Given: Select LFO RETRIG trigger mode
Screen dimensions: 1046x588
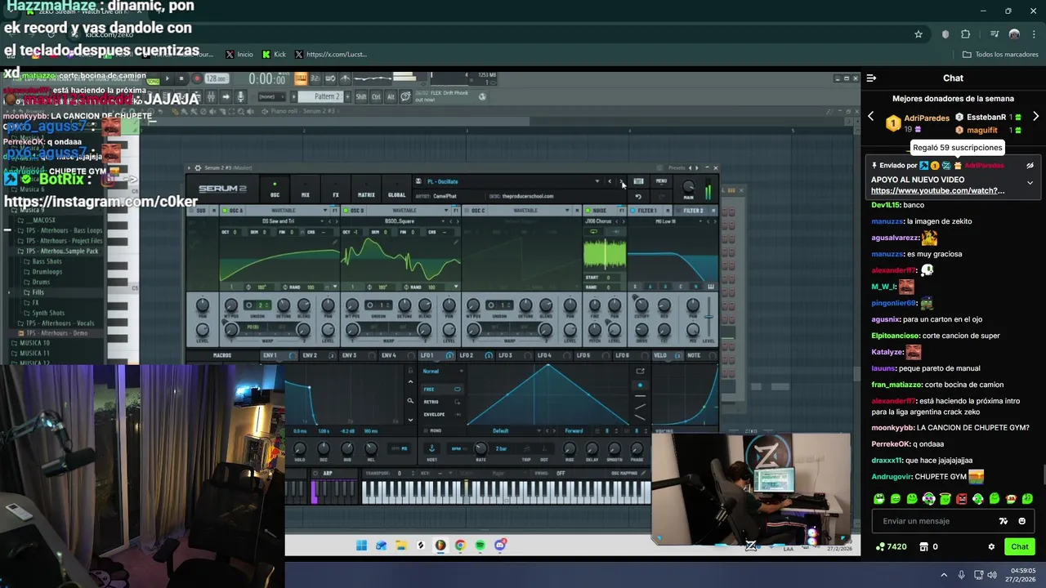Looking at the screenshot, I should 441,402.
